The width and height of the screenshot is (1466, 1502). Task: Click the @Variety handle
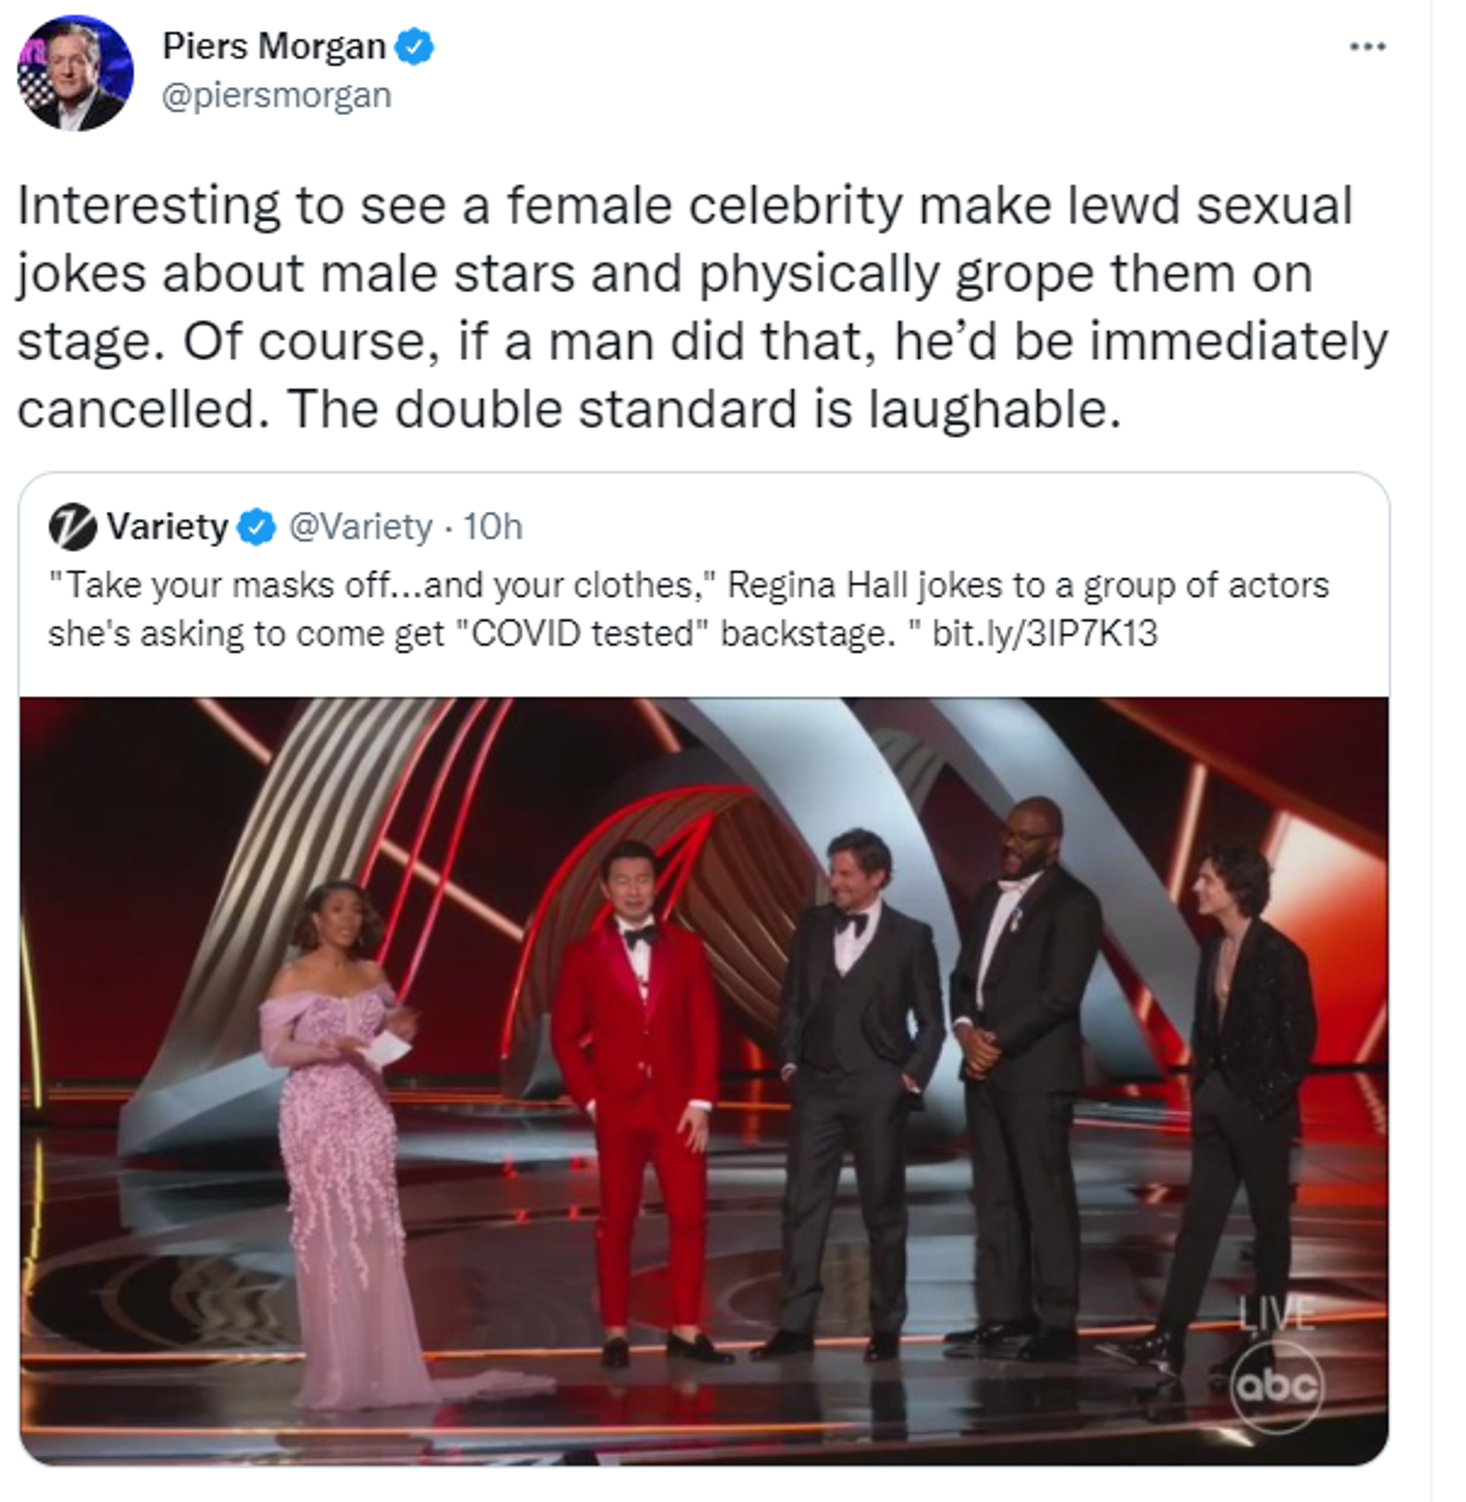(x=360, y=528)
